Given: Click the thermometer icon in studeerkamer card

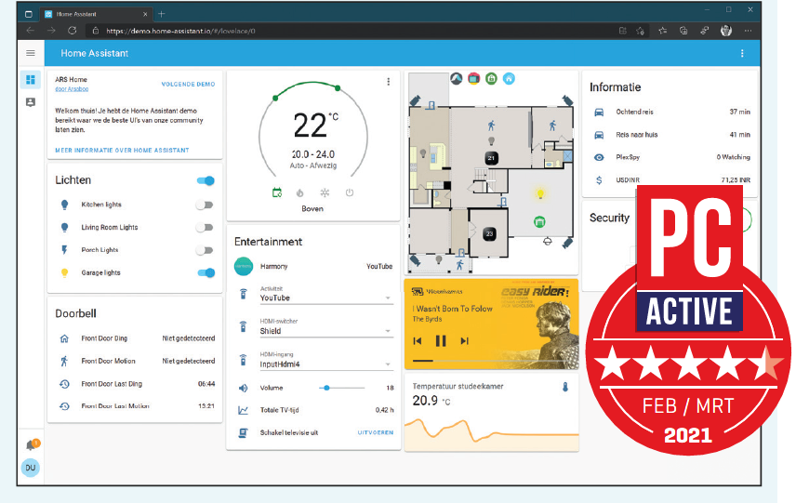Looking at the screenshot, I should pos(565,388).
